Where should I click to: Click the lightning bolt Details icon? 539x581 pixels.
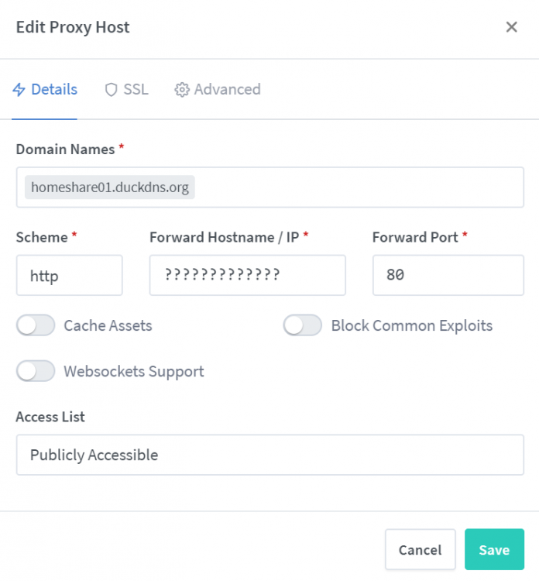point(19,90)
